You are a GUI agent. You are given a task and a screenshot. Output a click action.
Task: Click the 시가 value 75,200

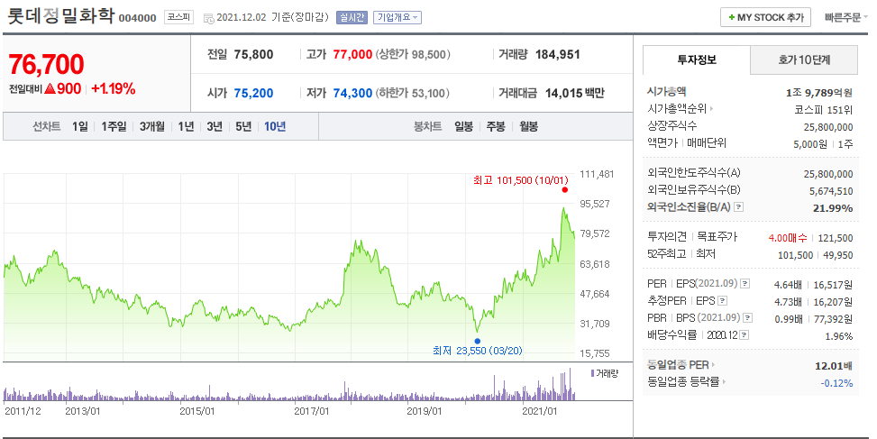pyautogui.click(x=254, y=93)
